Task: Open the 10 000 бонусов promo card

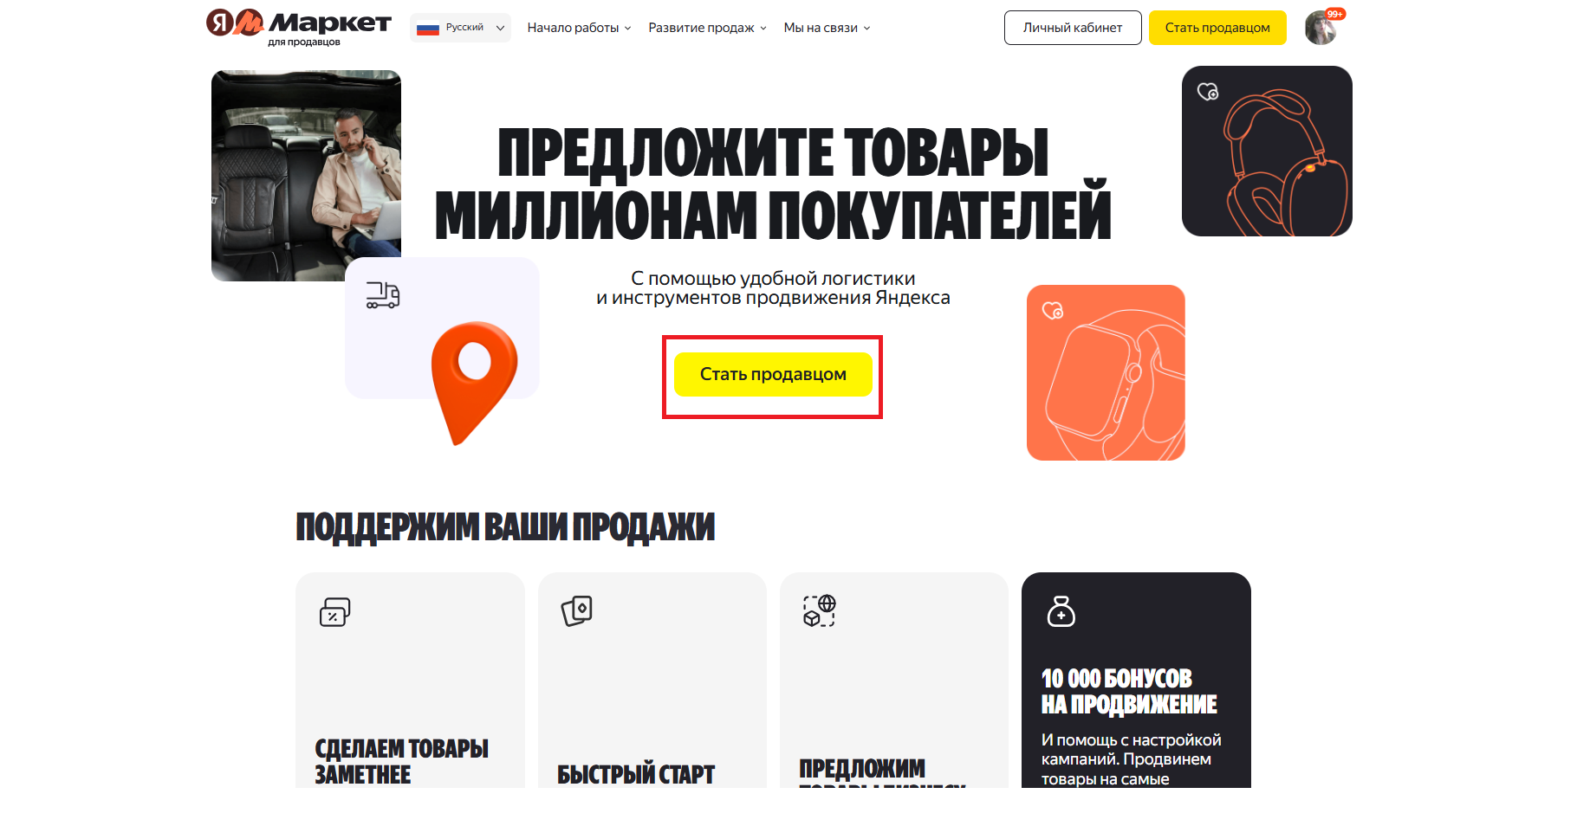Action: 1136,680
